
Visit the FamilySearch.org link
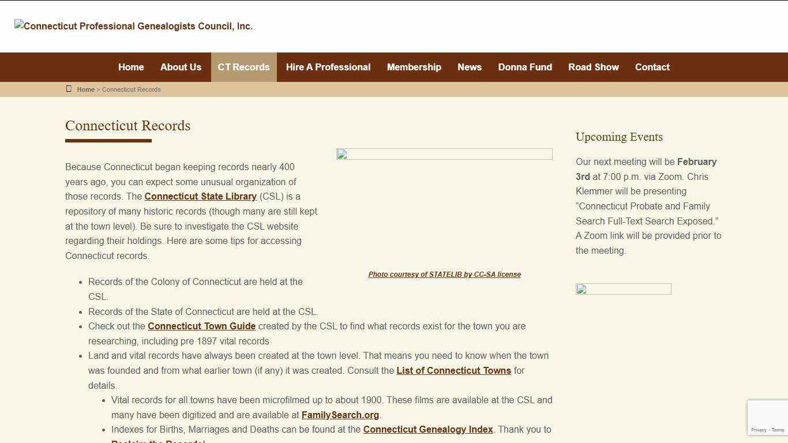pos(340,415)
